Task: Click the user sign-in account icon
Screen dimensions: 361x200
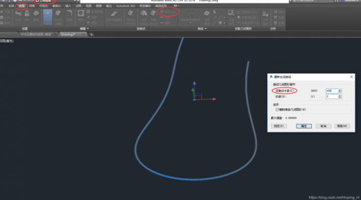Action: click(x=342, y=1)
